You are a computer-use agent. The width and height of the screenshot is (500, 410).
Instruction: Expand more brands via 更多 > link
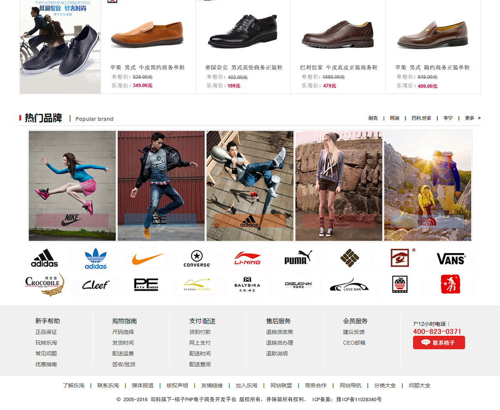473,118
